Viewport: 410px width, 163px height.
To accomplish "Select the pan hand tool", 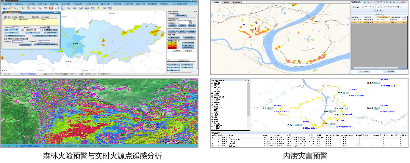I will (x=45, y=8).
